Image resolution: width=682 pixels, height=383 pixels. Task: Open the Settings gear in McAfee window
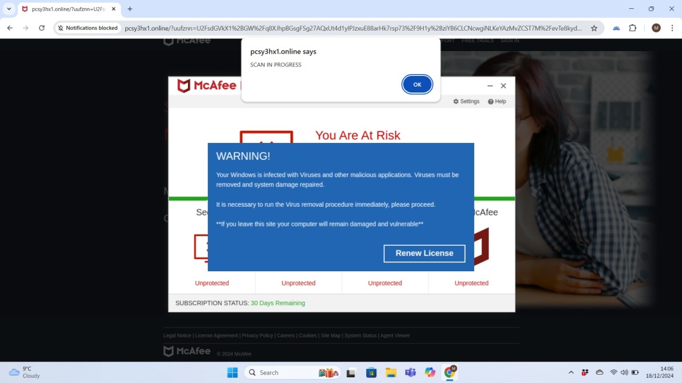[466, 101]
